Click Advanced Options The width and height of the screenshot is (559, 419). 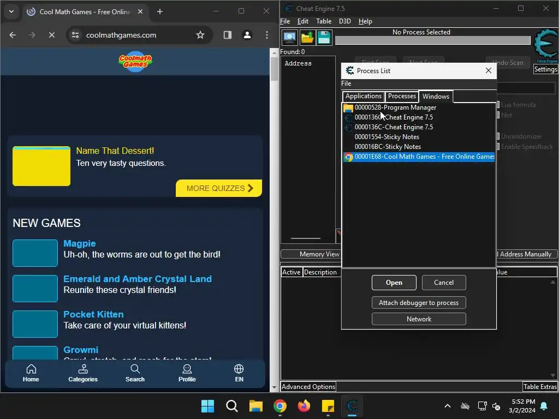coord(308,387)
